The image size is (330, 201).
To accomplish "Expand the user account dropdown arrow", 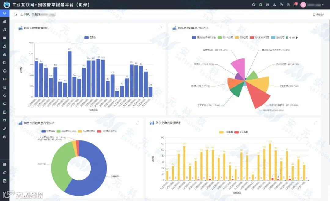I will [323, 5].
